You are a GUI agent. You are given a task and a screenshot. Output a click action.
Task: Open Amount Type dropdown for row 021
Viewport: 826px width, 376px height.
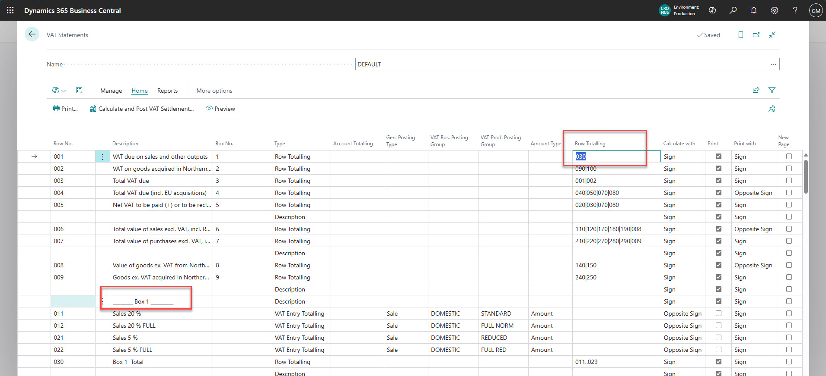551,338
